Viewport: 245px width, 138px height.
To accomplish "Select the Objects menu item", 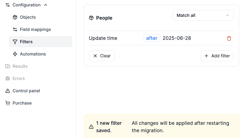I will click(x=28, y=17).
